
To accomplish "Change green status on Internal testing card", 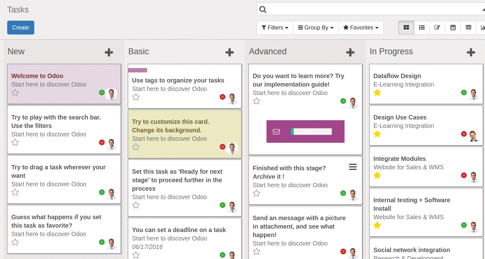I will click(x=464, y=225).
